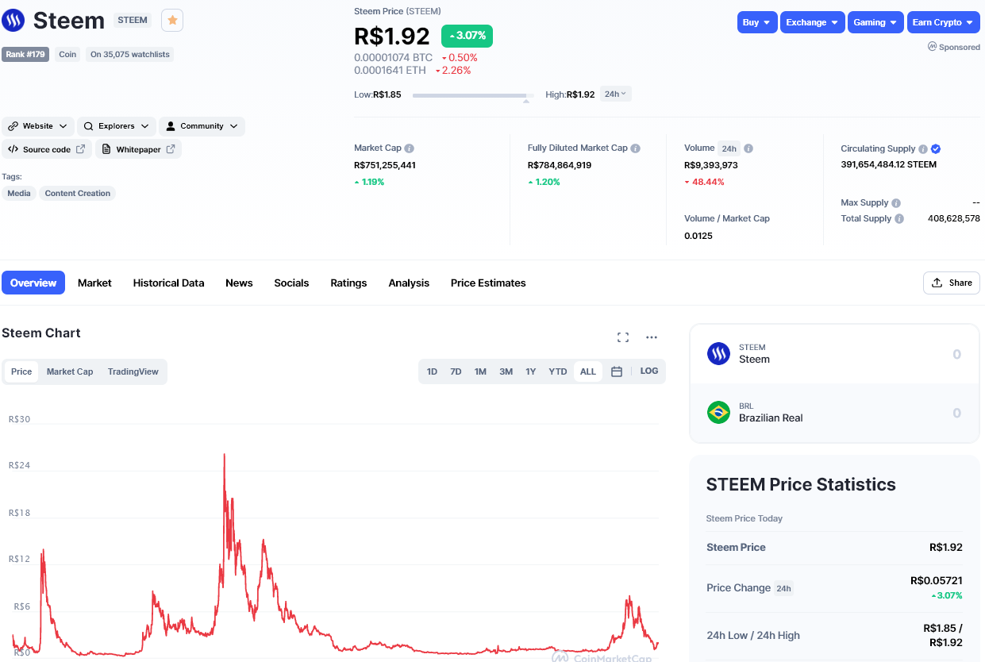This screenshot has width=985, height=662.
Task: Open the calendar date range picker
Action: (617, 371)
